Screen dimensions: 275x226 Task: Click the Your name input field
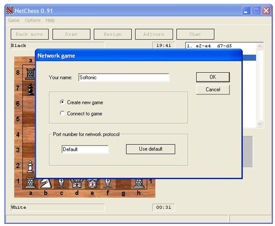[124, 77]
